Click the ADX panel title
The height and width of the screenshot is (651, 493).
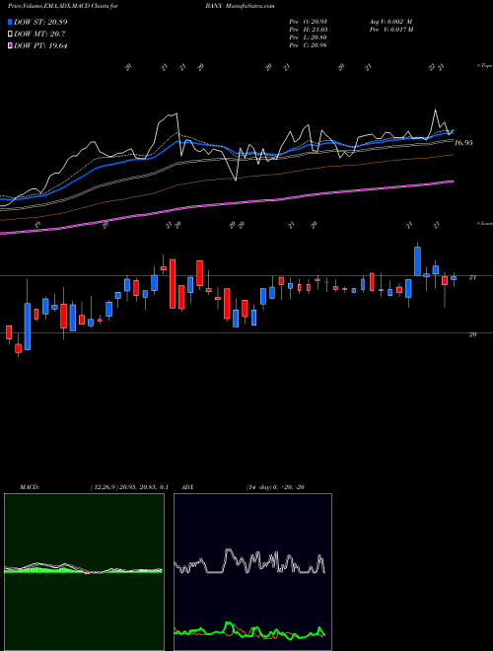pos(188,487)
